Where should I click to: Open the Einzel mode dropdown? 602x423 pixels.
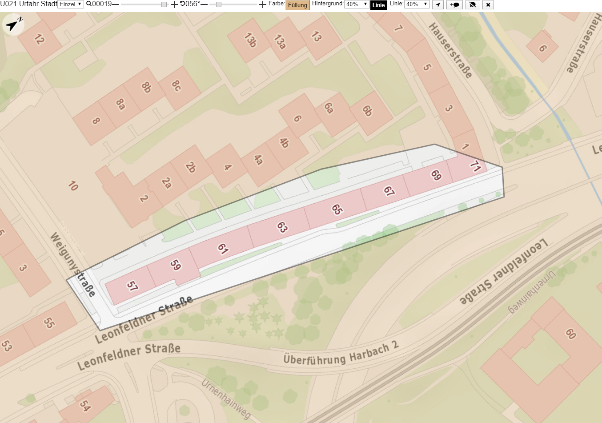71,4
